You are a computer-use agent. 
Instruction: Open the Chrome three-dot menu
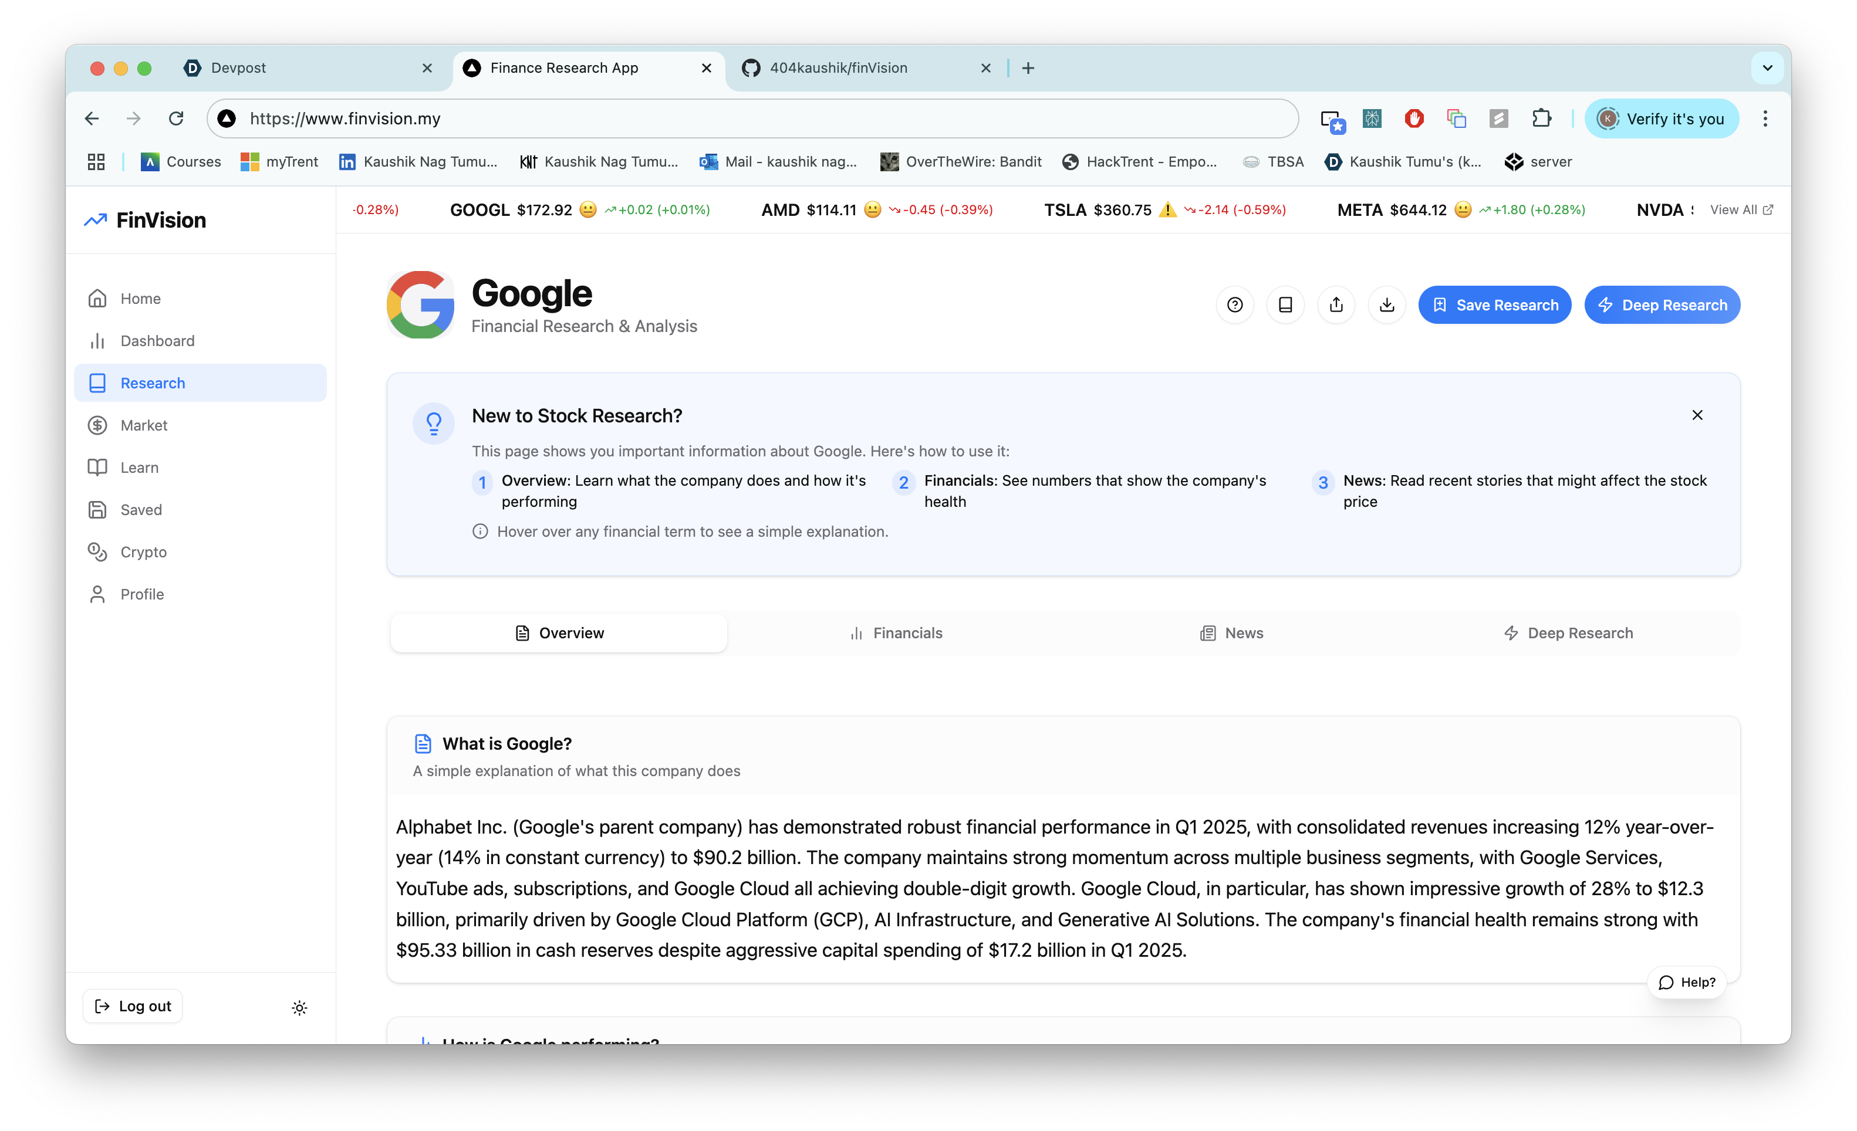pyautogui.click(x=1765, y=118)
